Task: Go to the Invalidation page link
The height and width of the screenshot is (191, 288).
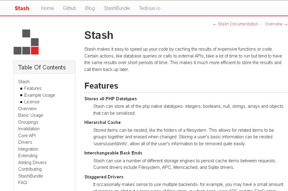Action: click(29, 129)
